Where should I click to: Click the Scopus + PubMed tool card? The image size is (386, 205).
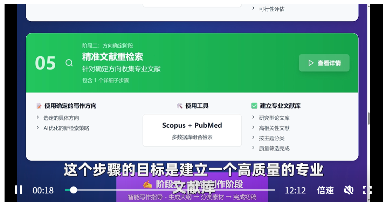point(192,130)
